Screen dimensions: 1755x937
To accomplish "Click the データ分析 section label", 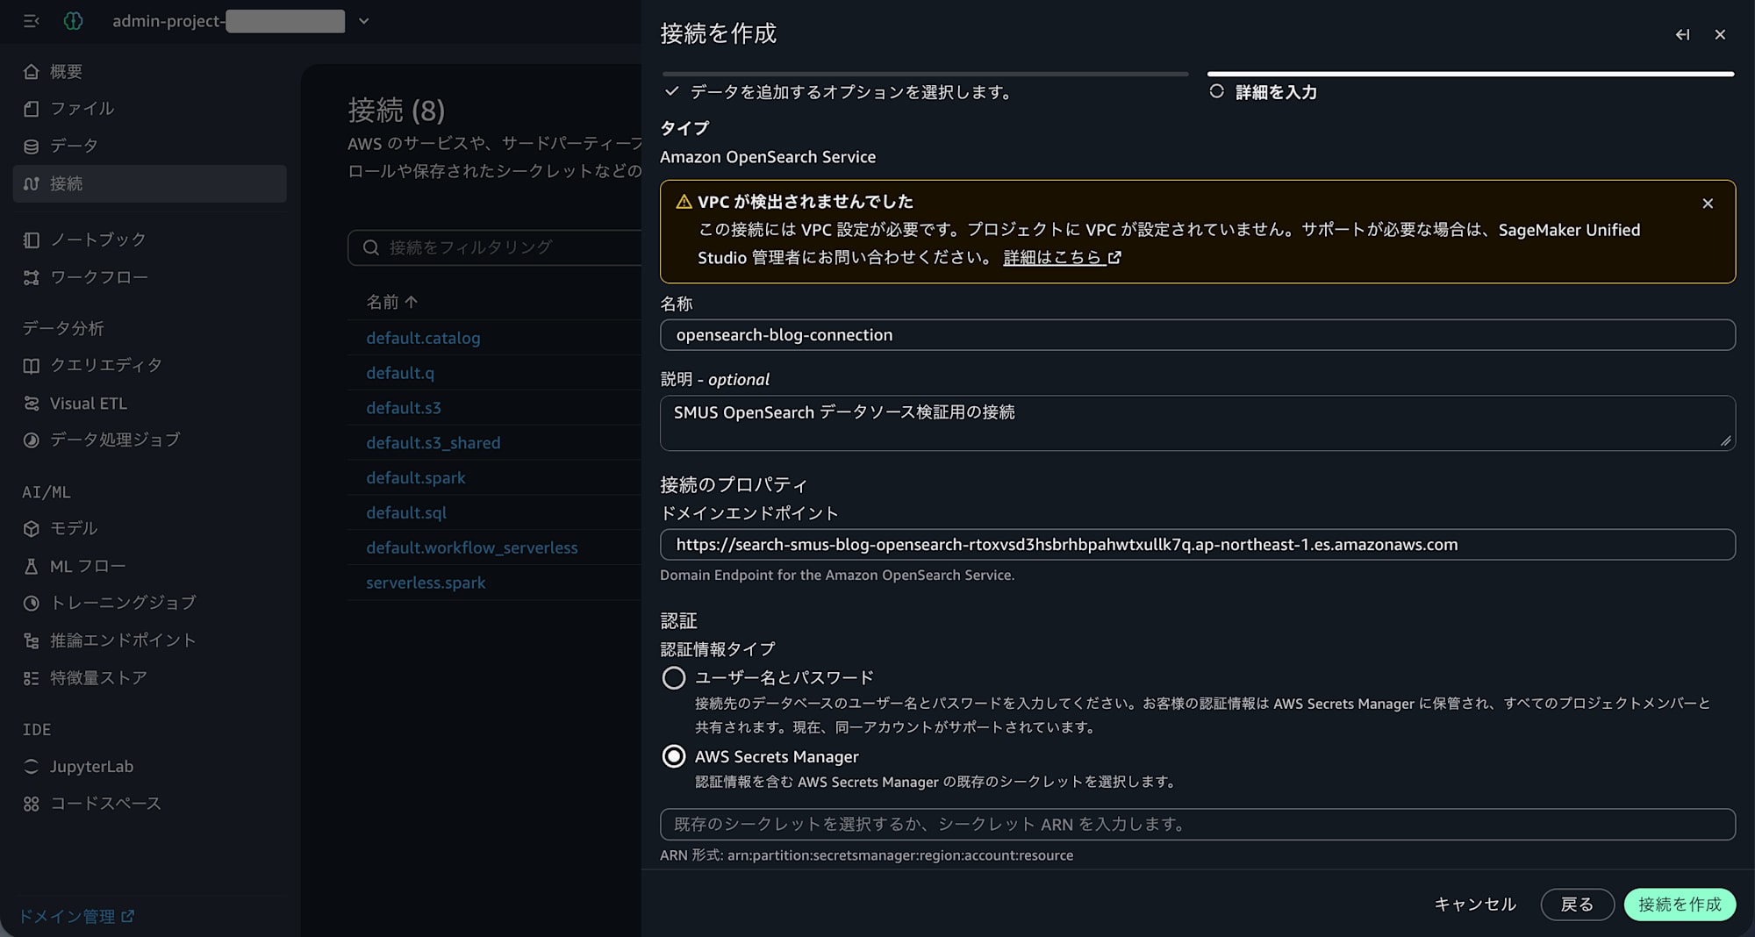I will pyautogui.click(x=63, y=328).
